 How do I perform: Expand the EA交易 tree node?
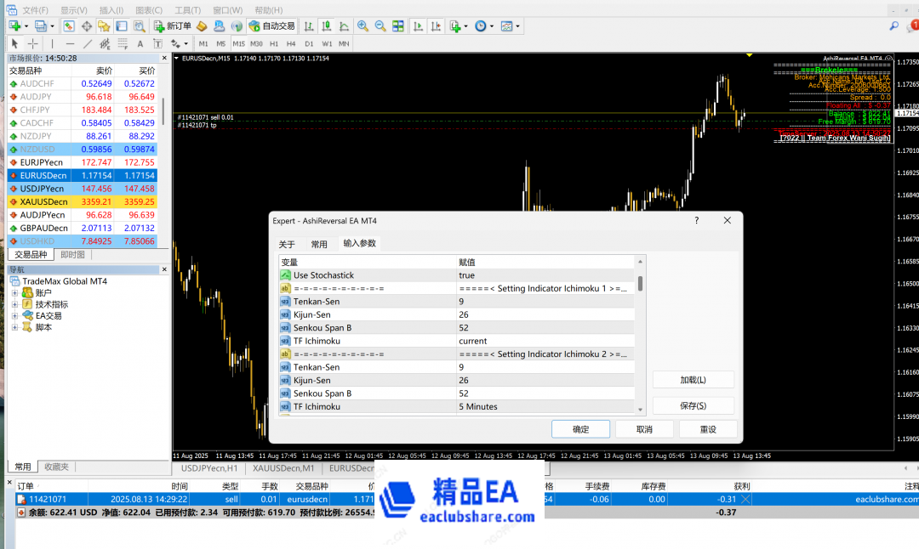tap(14, 315)
